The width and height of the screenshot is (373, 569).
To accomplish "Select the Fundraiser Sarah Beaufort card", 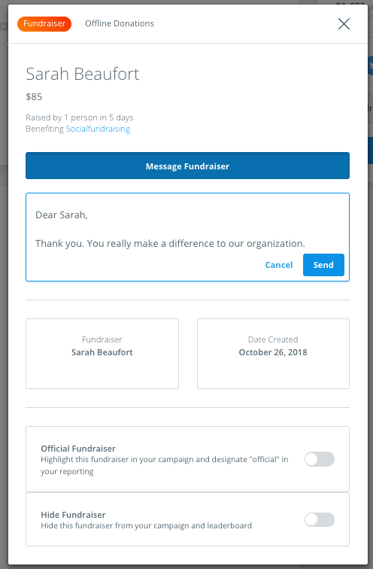I will pyautogui.click(x=102, y=354).
